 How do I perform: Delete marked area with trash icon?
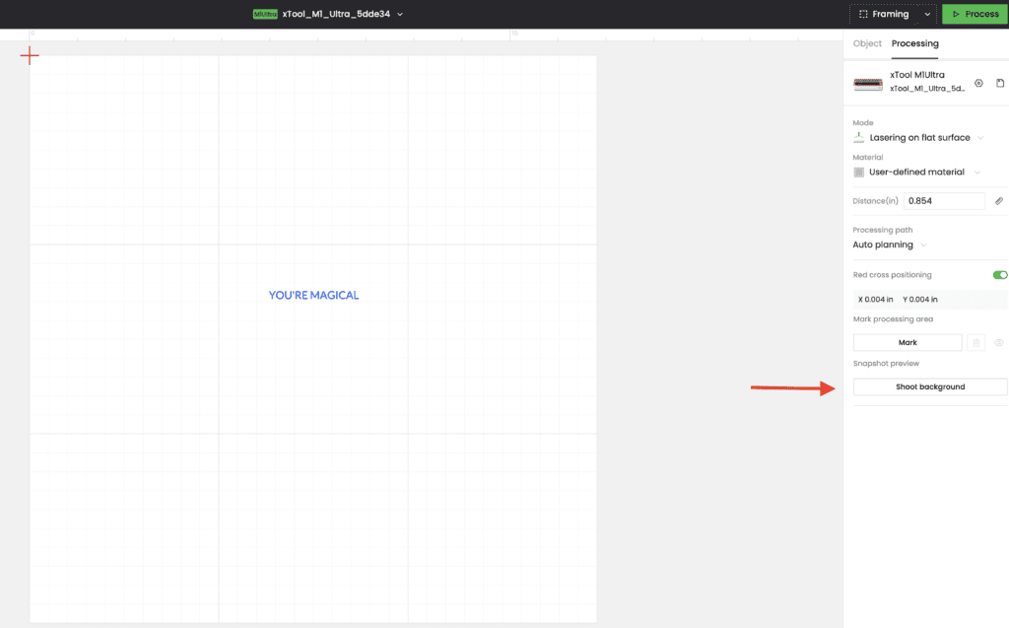click(x=975, y=343)
